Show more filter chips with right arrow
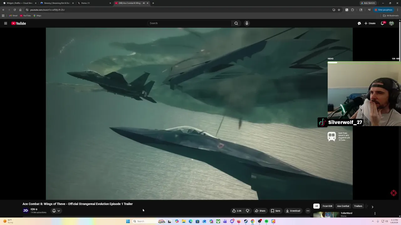 pos(372,207)
